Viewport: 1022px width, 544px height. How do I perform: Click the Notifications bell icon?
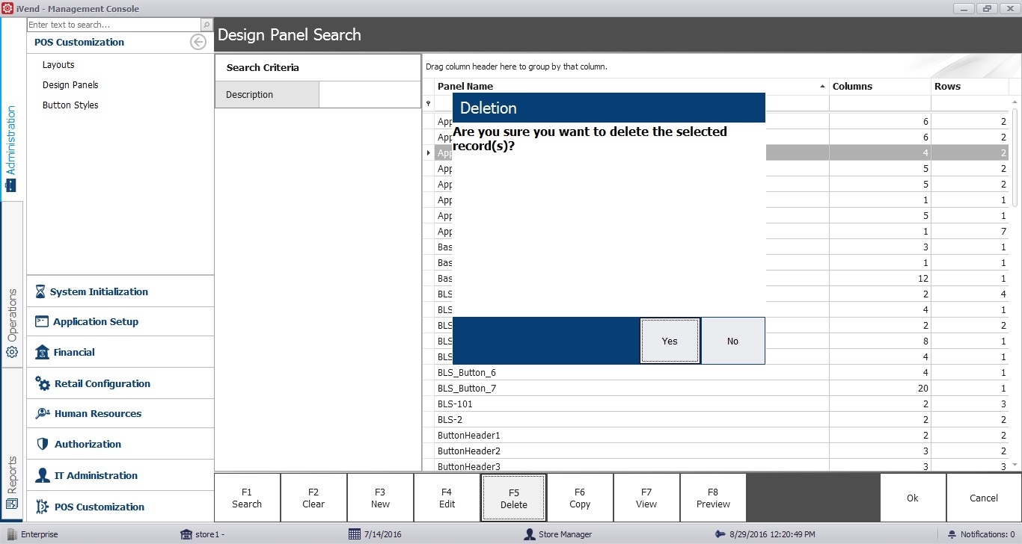coord(952,534)
